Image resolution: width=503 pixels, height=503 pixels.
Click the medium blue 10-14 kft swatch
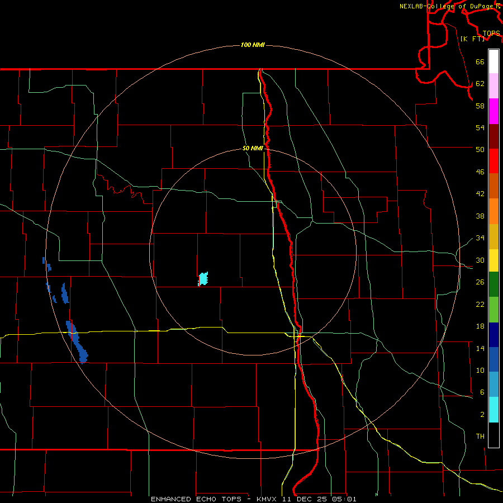pyautogui.click(x=493, y=359)
